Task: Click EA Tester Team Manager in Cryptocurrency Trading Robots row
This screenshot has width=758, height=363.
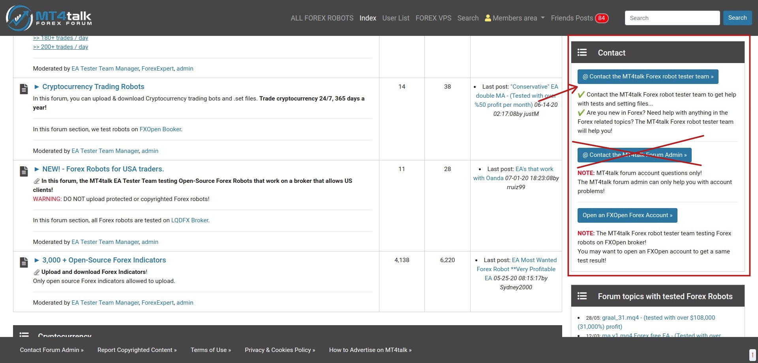Action: [105, 151]
